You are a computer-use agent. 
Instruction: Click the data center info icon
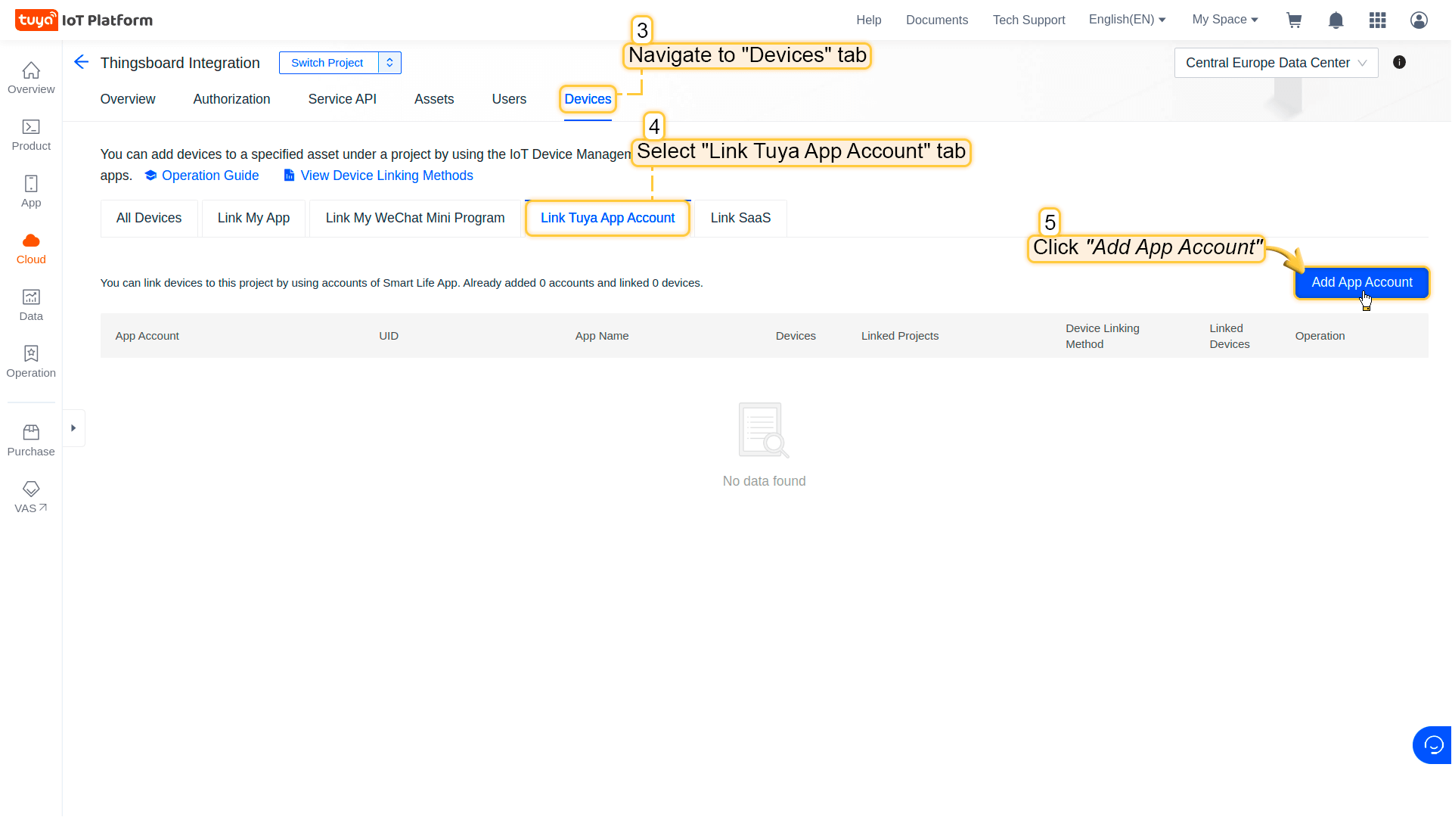tap(1399, 63)
